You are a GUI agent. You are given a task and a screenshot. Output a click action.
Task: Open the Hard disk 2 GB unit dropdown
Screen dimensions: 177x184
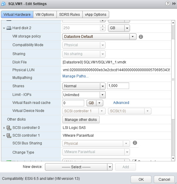(x=119, y=28)
